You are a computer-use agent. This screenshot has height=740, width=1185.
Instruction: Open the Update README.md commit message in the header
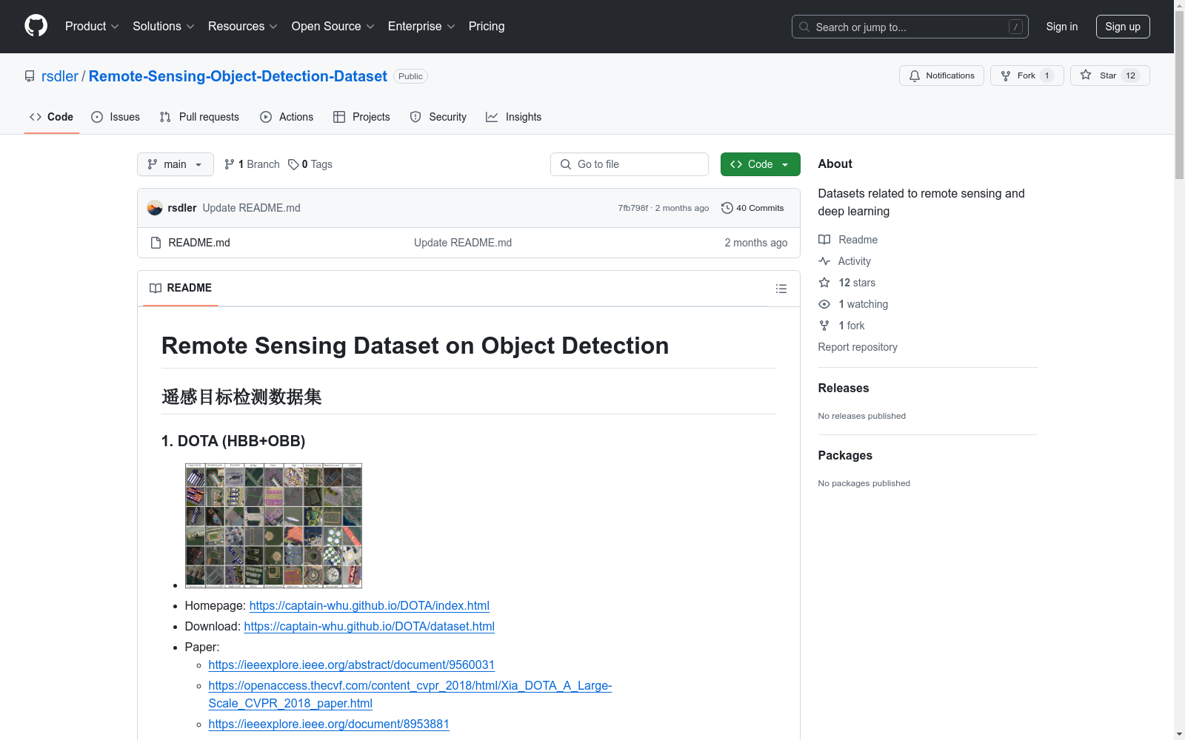252,208
